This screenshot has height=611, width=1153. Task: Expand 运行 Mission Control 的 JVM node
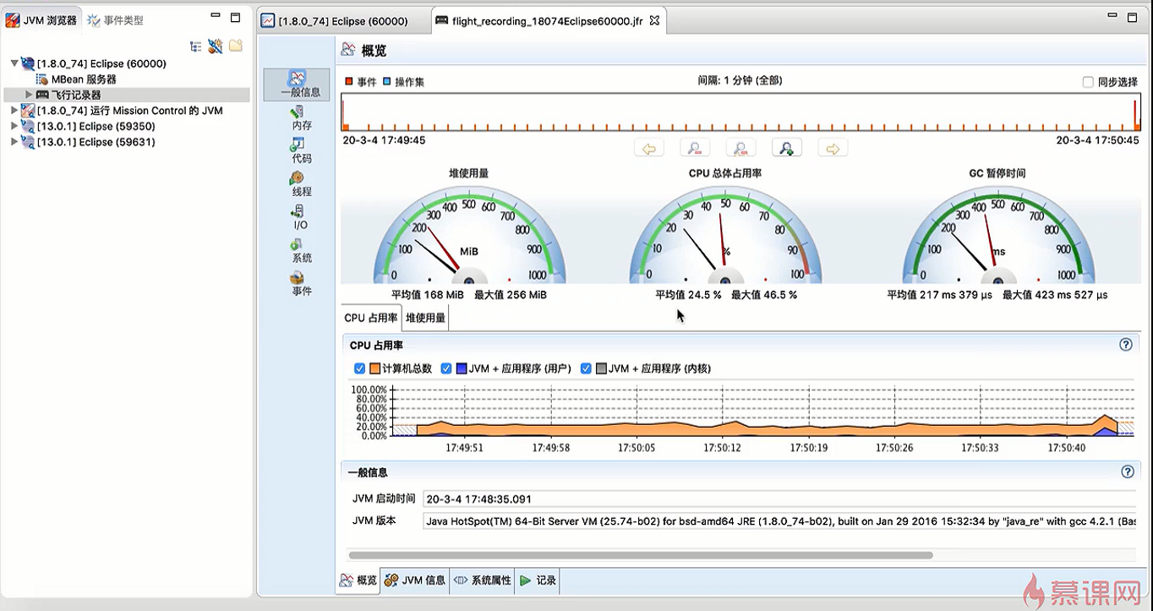pyautogui.click(x=14, y=111)
